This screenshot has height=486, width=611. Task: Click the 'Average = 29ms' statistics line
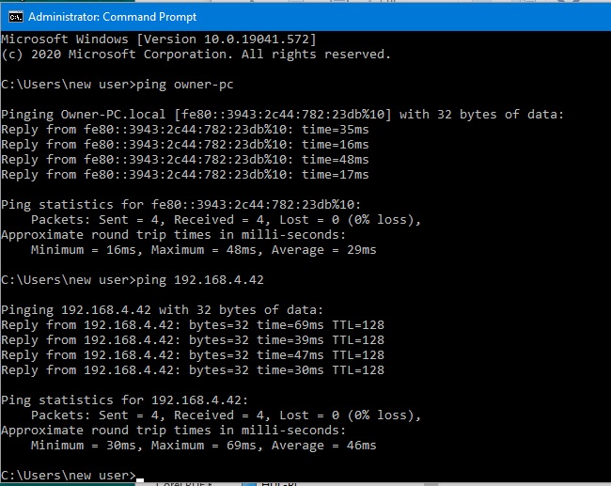point(203,250)
